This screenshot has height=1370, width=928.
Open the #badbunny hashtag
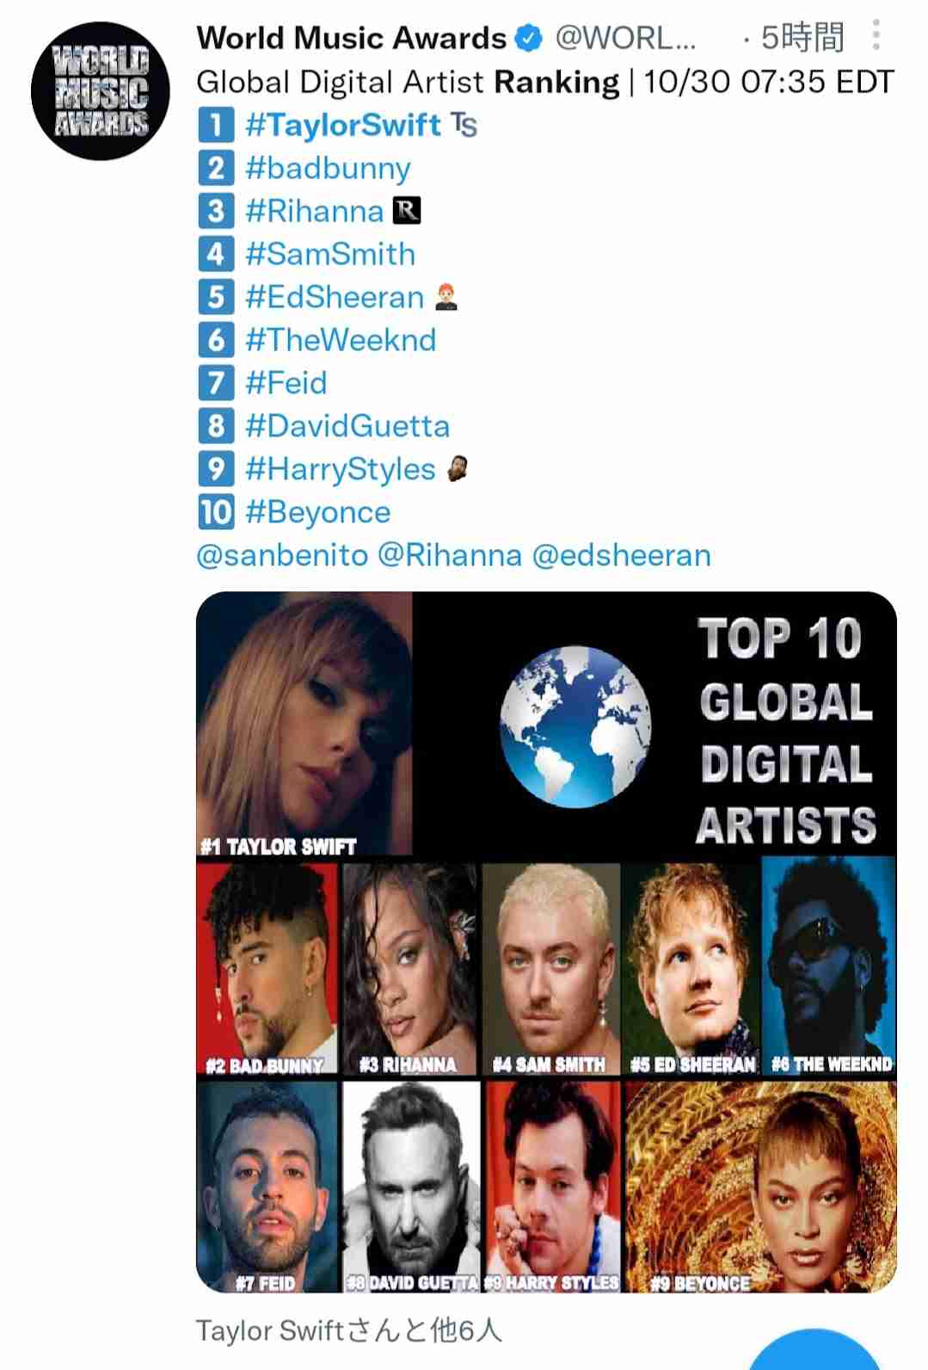tap(328, 168)
